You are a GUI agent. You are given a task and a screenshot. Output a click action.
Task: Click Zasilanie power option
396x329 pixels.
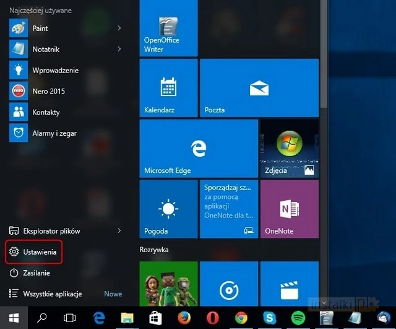[x=37, y=273]
